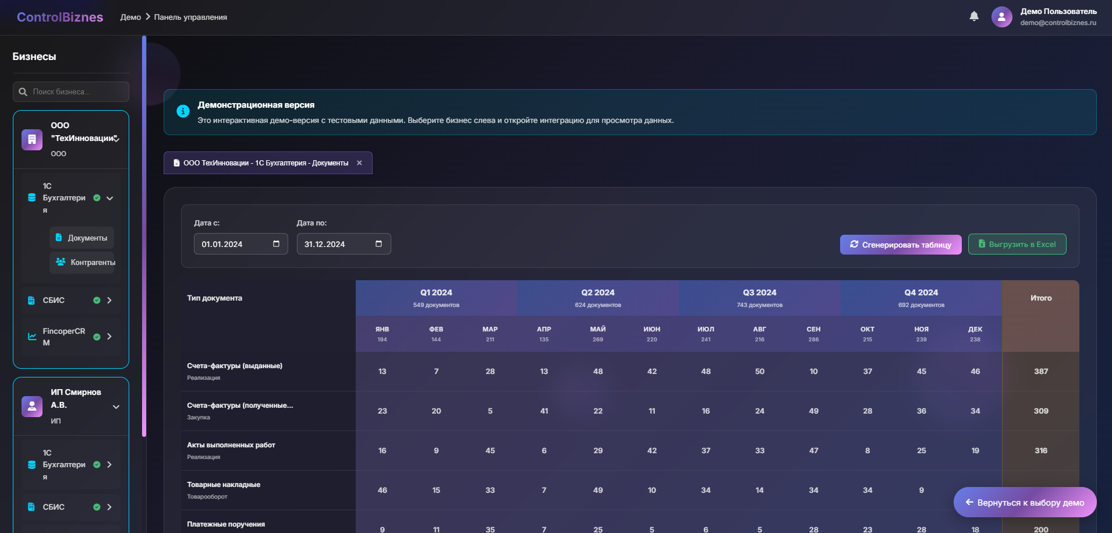Focus the Поиск бизнеса search field
Viewport: 1112px width, 533px height.
click(76, 92)
